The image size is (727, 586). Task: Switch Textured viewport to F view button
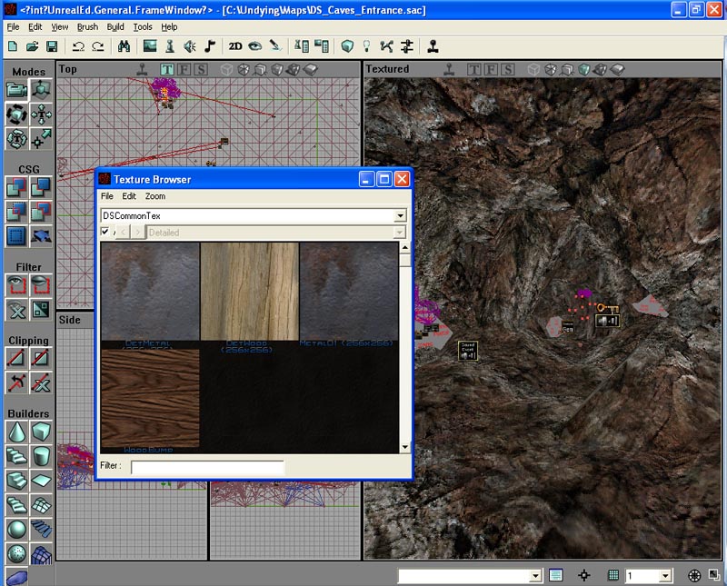coord(491,70)
